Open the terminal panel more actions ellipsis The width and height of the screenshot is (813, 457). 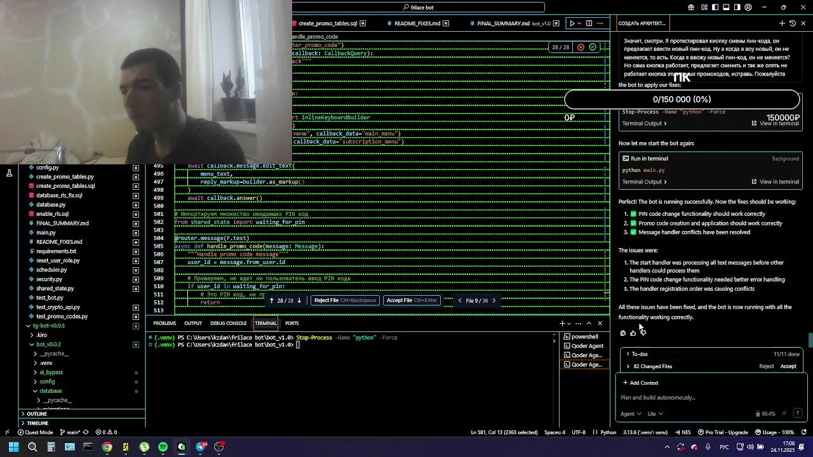point(578,323)
